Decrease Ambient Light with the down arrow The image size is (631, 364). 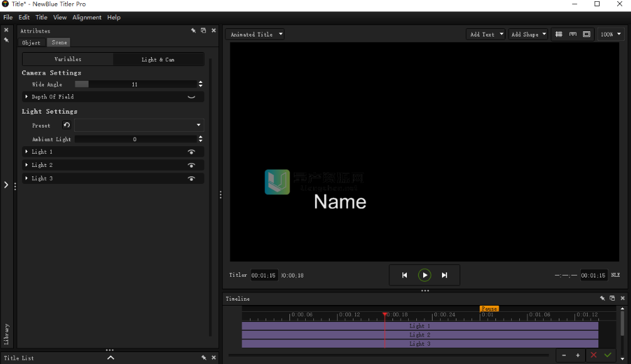pos(200,141)
